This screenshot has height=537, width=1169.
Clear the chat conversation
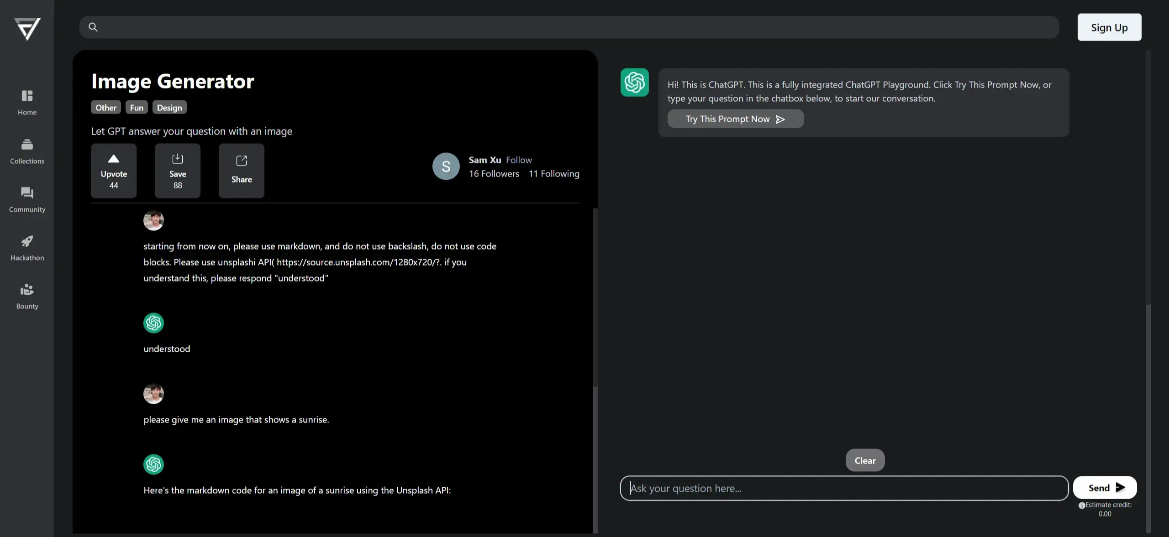click(865, 460)
